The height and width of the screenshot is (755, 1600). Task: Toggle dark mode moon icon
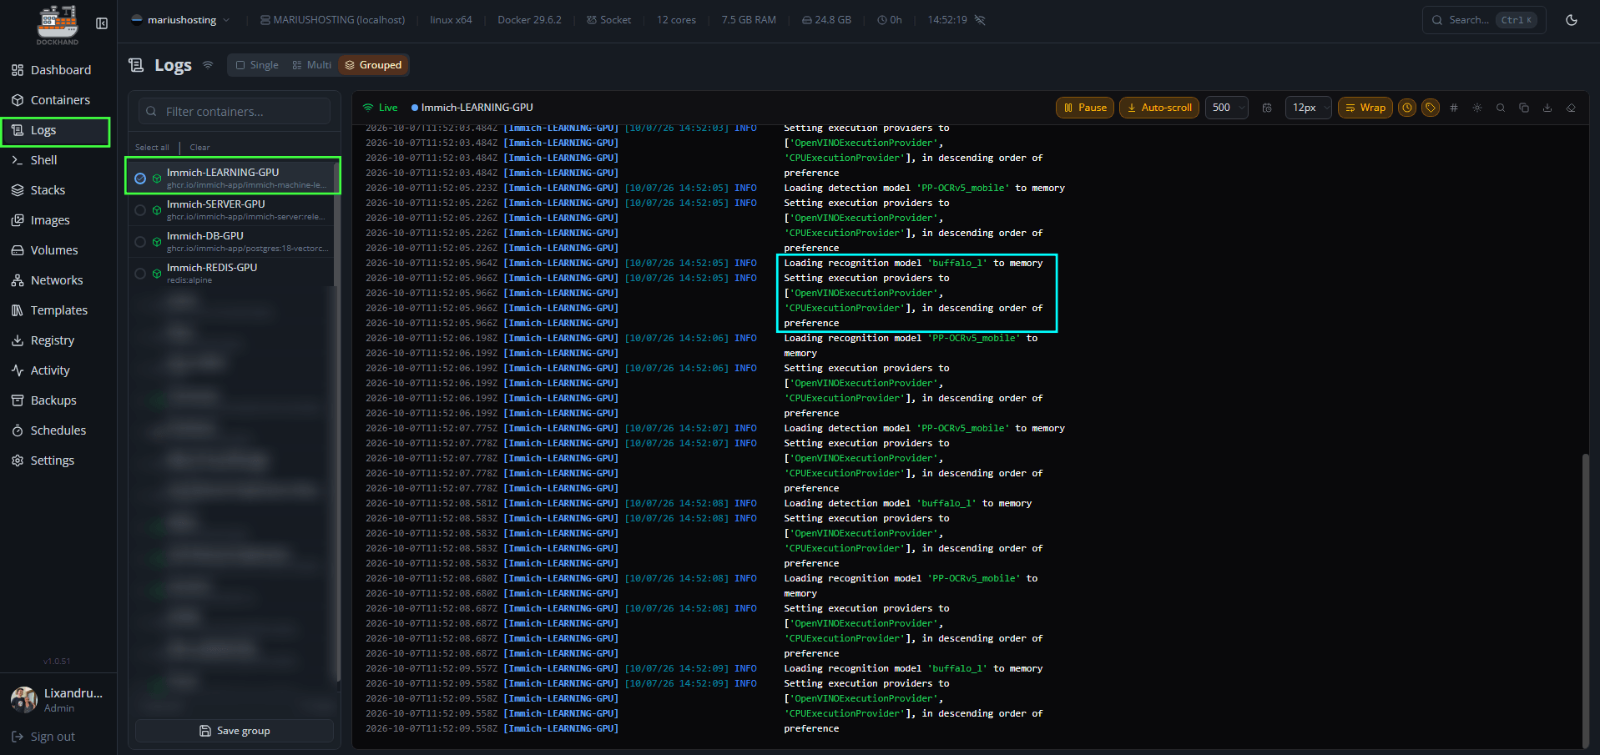pyautogui.click(x=1572, y=20)
